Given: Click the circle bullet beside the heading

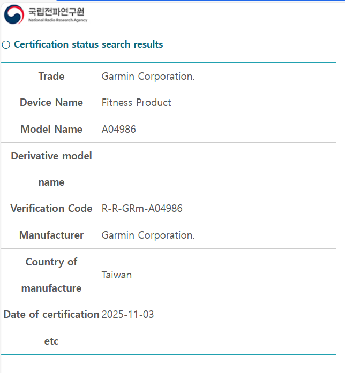Looking at the screenshot, I should (6, 45).
